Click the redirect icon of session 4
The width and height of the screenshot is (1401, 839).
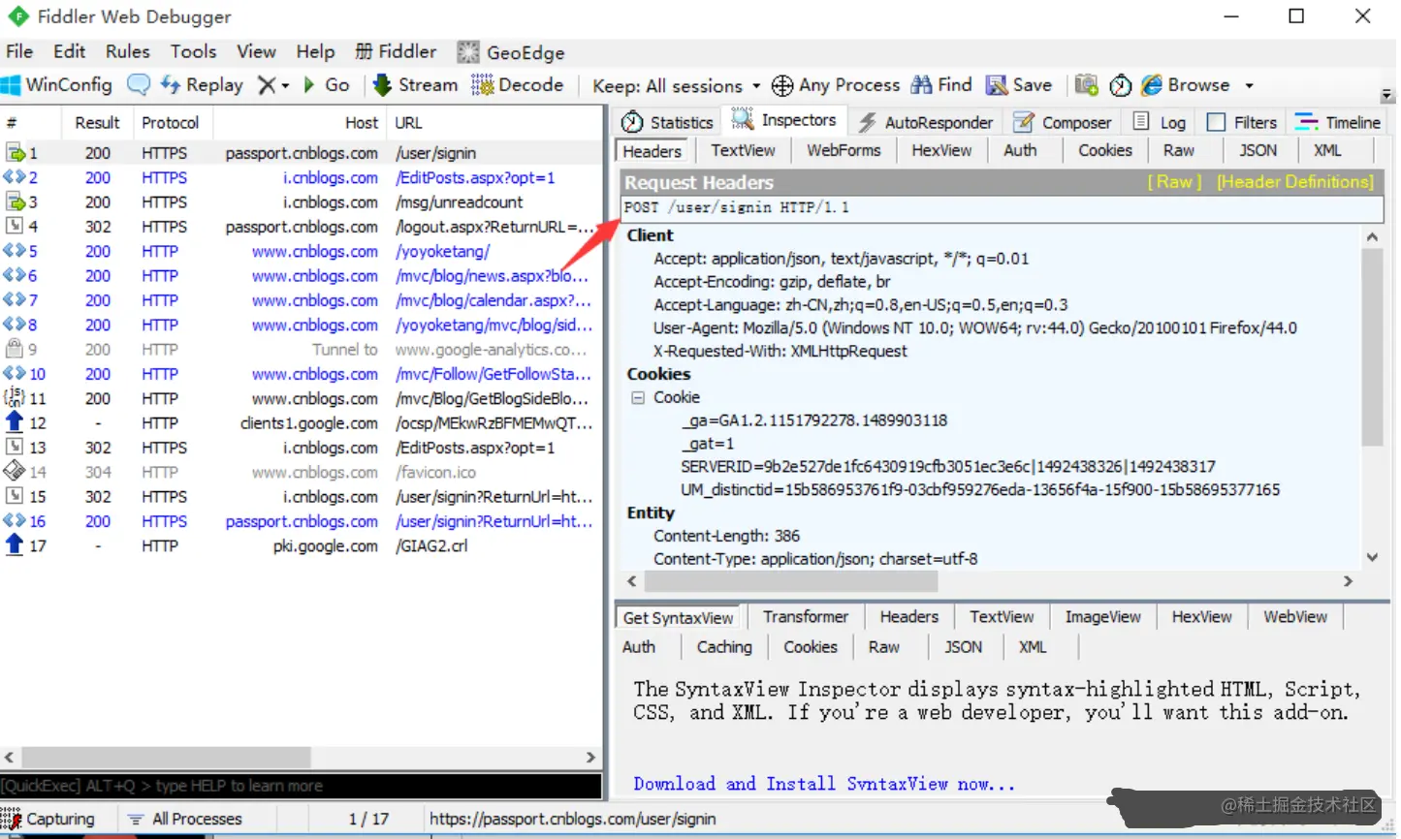click(x=15, y=227)
